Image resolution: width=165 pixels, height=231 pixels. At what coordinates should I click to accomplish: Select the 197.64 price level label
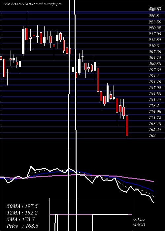pos(155,70)
